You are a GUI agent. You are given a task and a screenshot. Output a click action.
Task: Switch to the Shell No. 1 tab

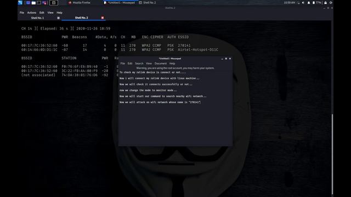click(x=37, y=18)
